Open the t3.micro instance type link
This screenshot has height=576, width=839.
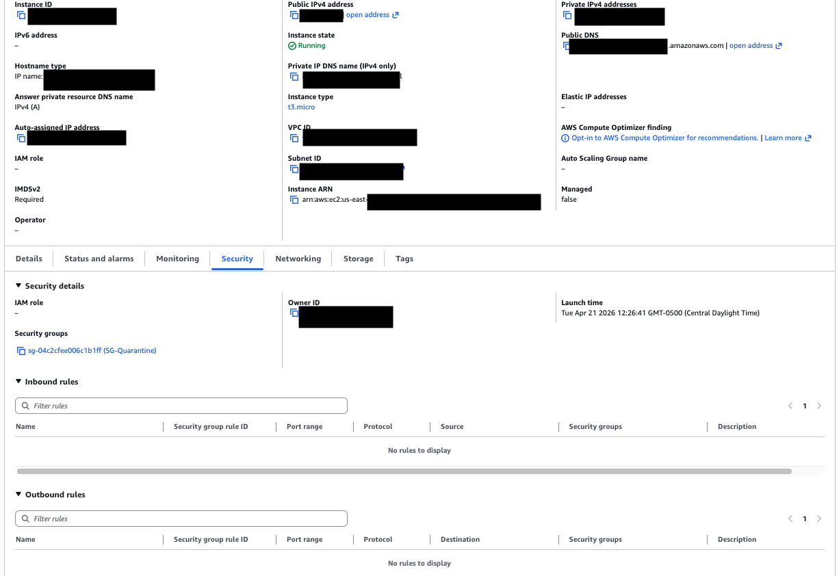301,107
